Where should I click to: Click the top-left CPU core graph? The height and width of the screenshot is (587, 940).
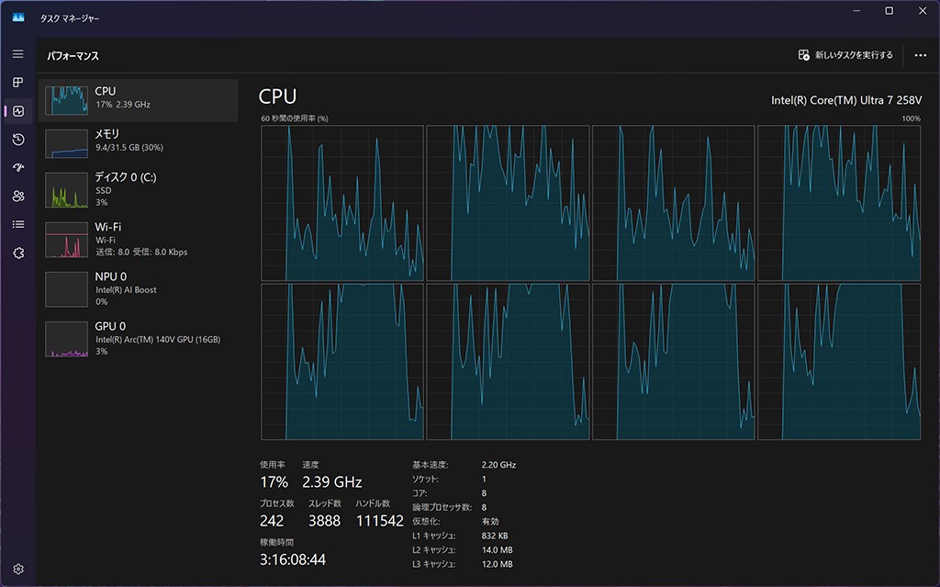341,203
